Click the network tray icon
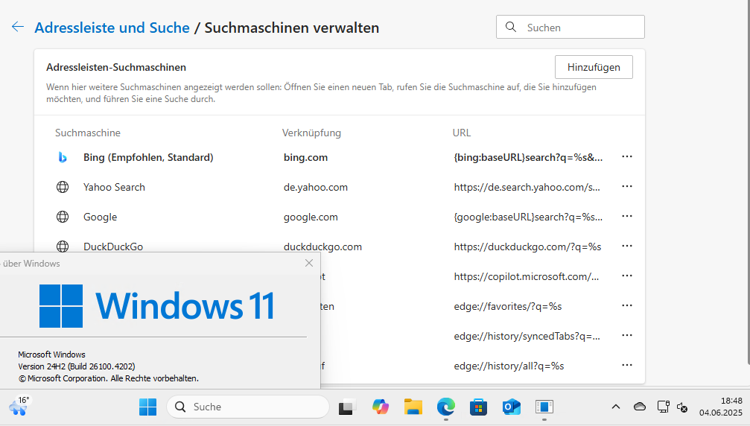This screenshot has width=750, height=426. (663, 407)
